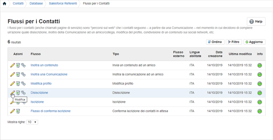
Task: Open Iscrizione flow link
Action: coord(37,102)
